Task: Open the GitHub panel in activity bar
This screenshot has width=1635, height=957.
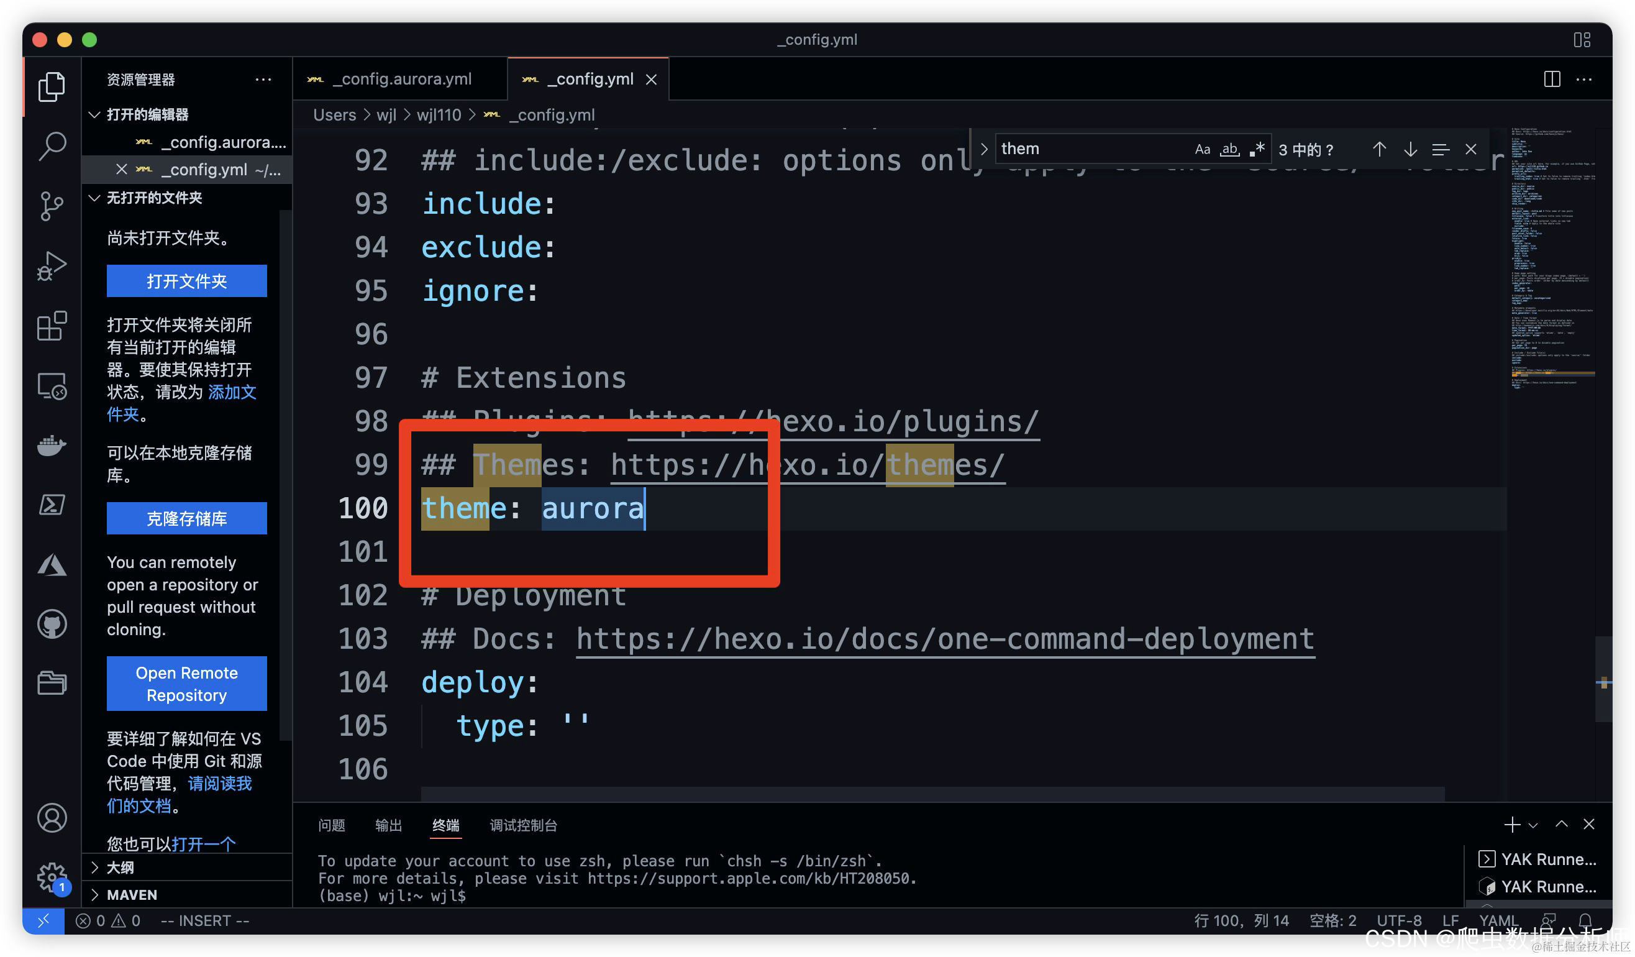Action: tap(52, 624)
